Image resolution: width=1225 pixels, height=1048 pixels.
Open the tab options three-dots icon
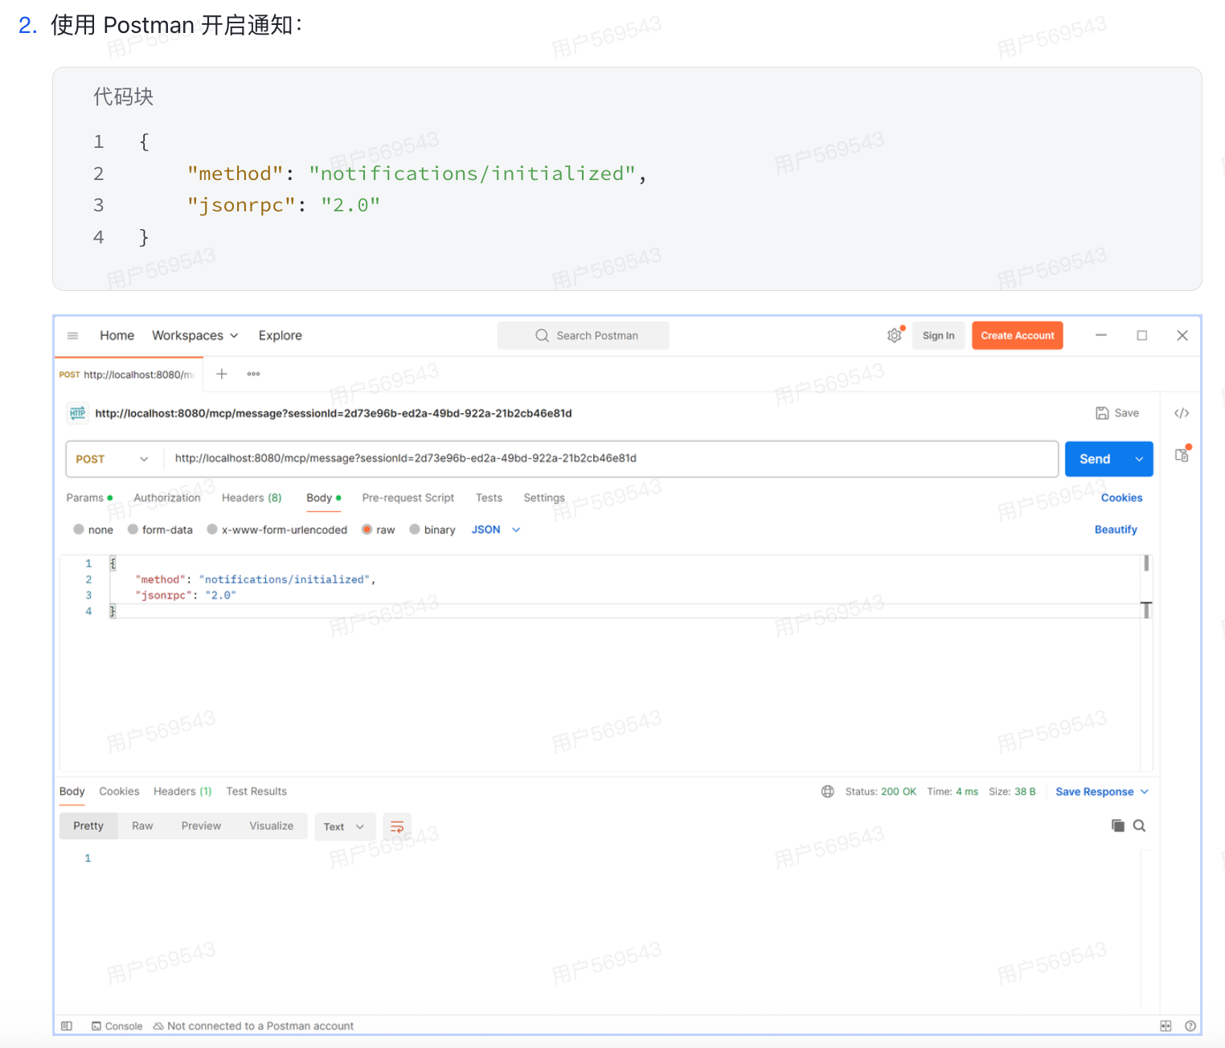pyautogui.click(x=253, y=374)
